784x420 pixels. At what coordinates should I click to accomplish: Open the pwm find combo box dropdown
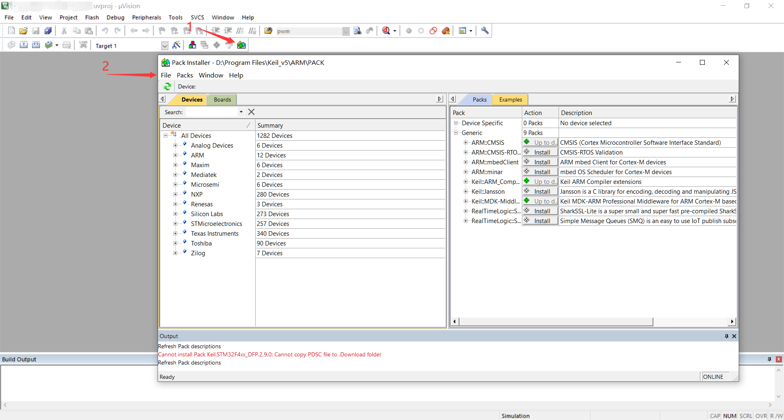pyautogui.click(x=346, y=31)
